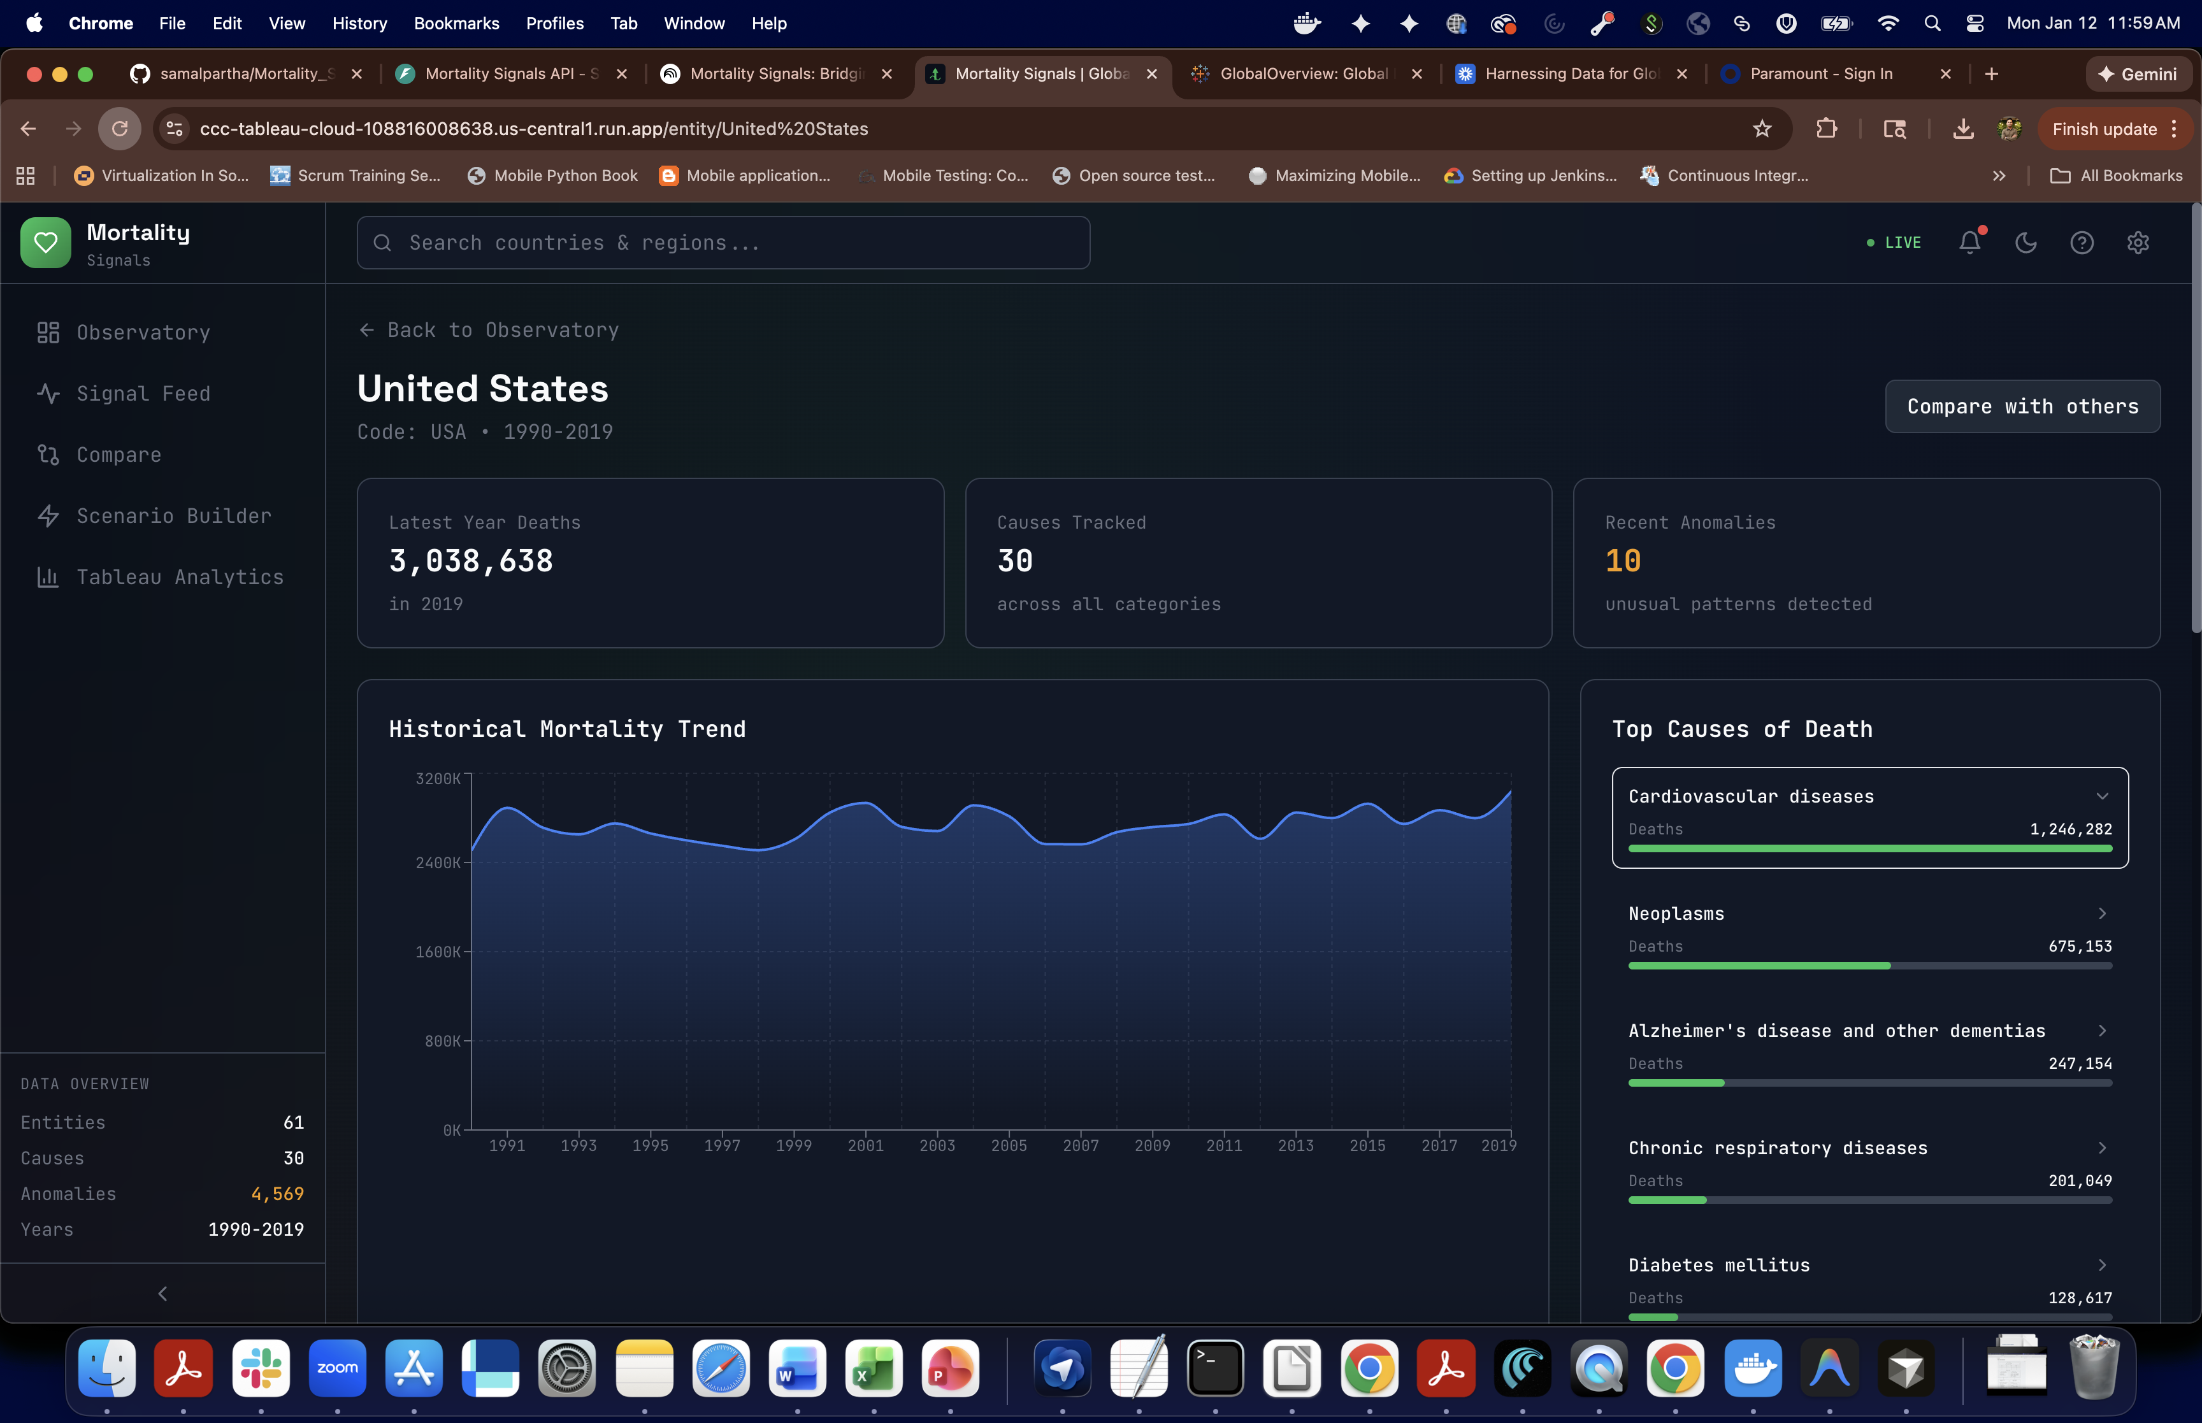The height and width of the screenshot is (1423, 2202).
Task: Expand Chronic respiratory diseases row
Action: click(2102, 1148)
